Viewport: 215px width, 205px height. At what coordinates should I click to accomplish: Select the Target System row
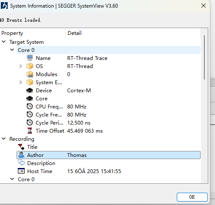tap(26, 42)
